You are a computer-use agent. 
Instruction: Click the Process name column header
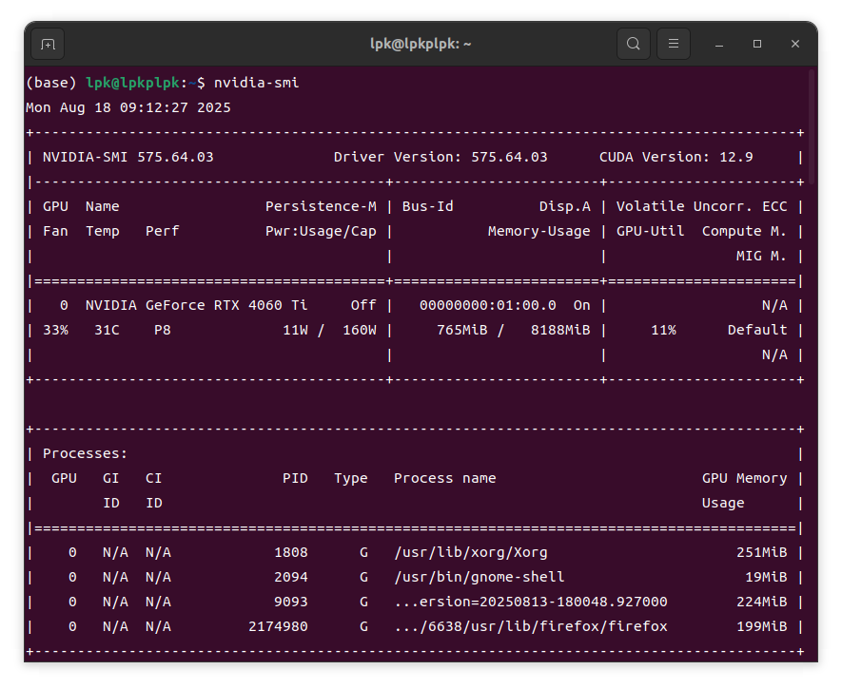coord(444,478)
